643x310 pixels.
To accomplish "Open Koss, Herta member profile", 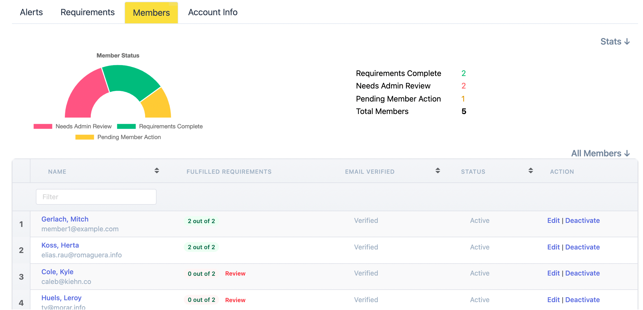I will click(60, 245).
